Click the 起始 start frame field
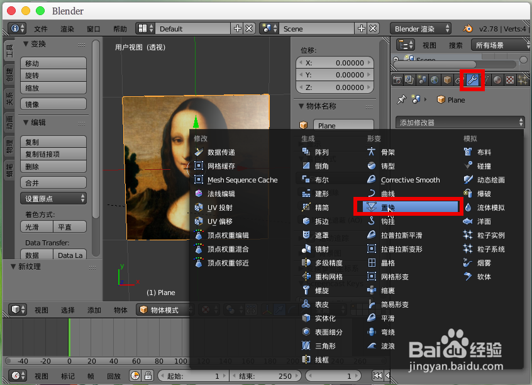 [x=194, y=376]
